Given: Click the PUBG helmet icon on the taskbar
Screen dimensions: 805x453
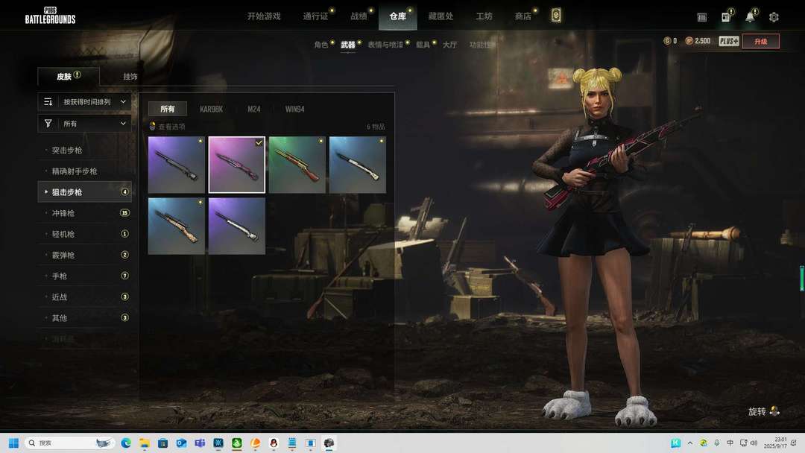Looking at the screenshot, I should (x=329, y=443).
